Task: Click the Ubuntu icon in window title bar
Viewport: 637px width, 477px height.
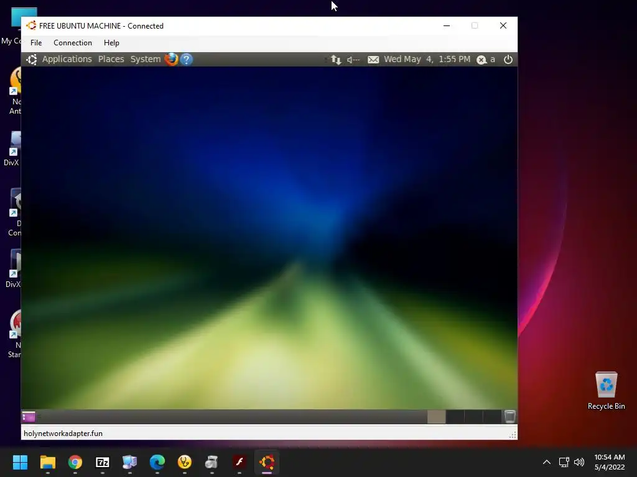Action: 31,25
